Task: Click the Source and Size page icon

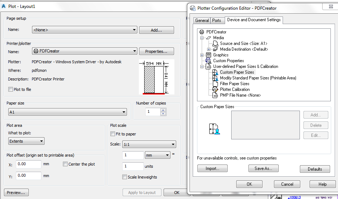Action: point(215,43)
